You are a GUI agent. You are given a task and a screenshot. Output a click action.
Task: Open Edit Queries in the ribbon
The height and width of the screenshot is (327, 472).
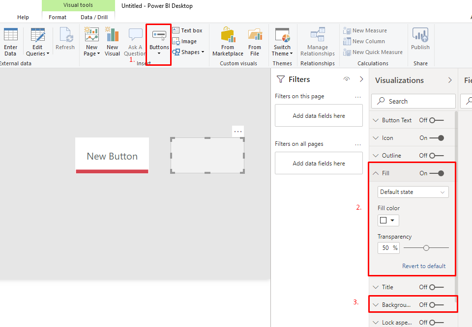coord(38,42)
